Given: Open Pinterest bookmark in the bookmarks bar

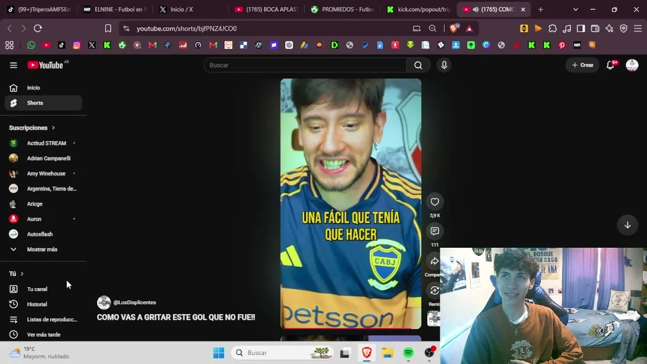Looking at the screenshot, I should click(562, 45).
